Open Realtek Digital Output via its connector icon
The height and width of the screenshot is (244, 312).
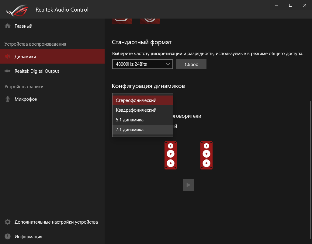(8, 71)
